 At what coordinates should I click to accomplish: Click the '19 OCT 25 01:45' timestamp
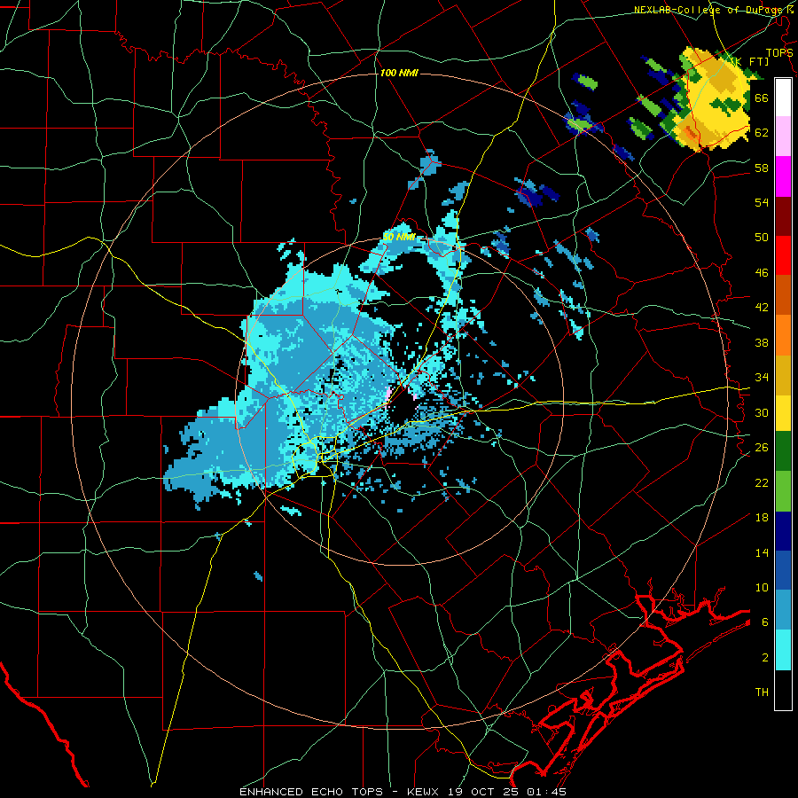(x=507, y=792)
